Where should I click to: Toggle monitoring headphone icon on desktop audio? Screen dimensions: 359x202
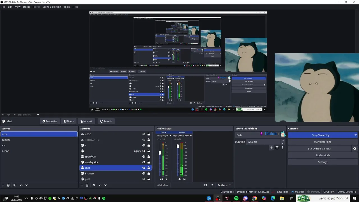click(185, 179)
